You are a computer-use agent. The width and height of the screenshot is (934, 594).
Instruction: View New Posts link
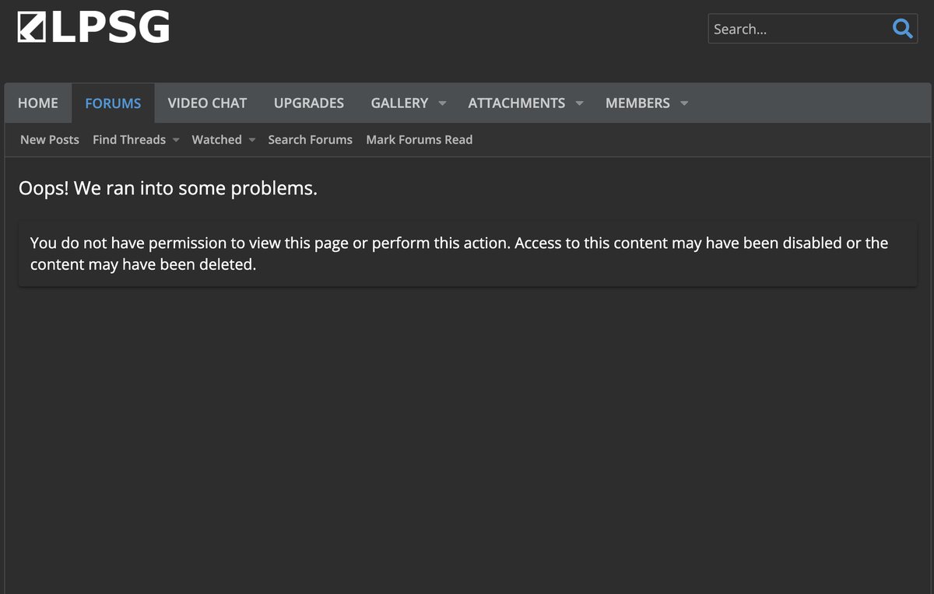(x=50, y=140)
